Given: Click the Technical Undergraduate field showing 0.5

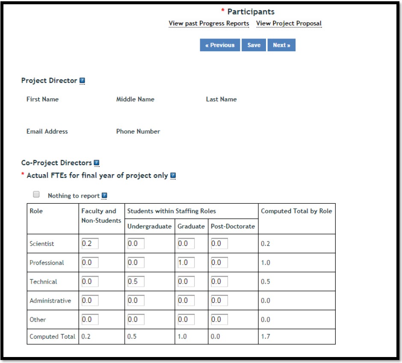Looking at the screenshot, I should [136, 282].
